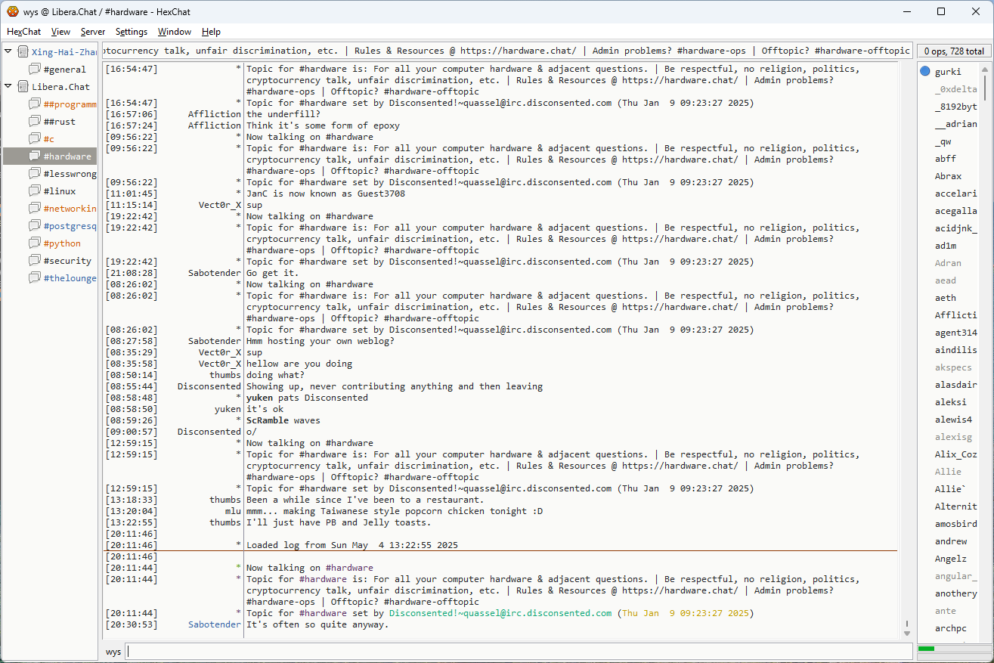This screenshot has height=663, width=994.
Task: Click the #security channel icon
Action: pyautogui.click(x=35, y=261)
